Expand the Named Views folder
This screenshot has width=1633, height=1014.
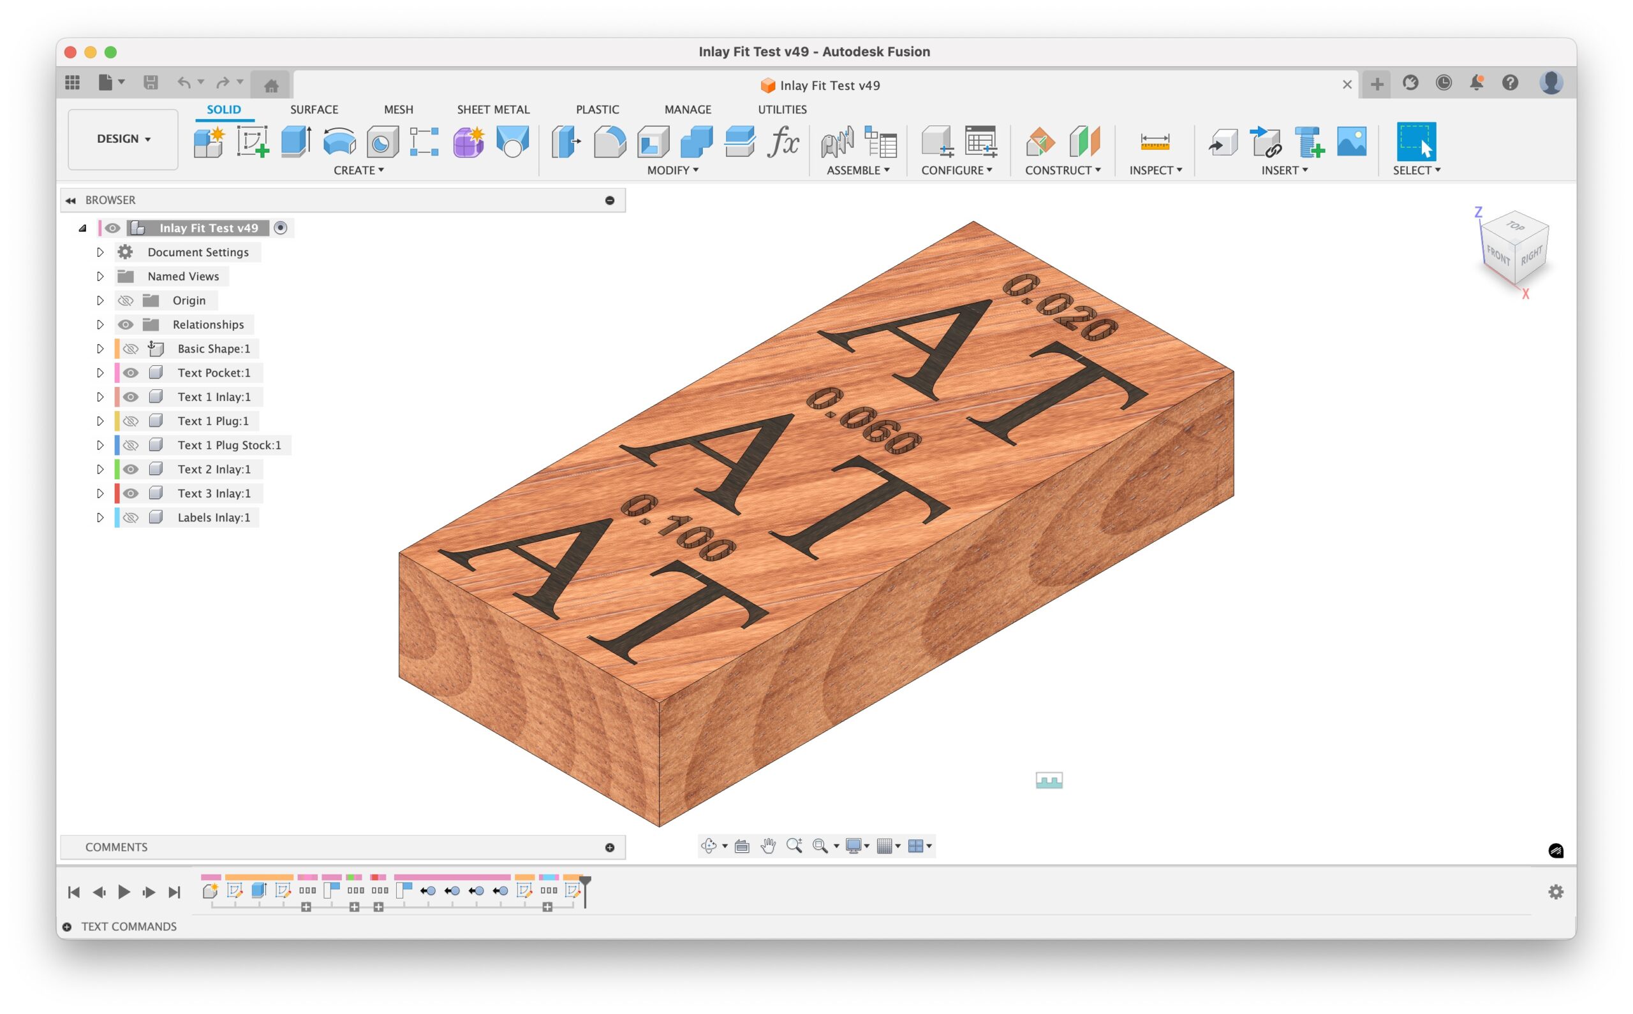pyautogui.click(x=100, y=277)
